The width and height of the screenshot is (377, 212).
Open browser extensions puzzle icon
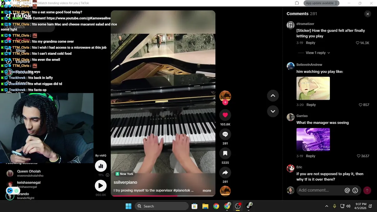tap(297, 3)
